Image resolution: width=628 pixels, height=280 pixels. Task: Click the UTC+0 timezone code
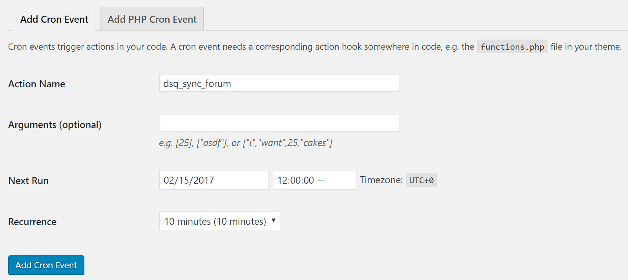point(421,180)
